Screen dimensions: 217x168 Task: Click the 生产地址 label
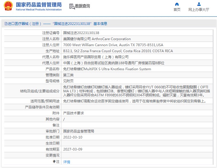[52, 51]
